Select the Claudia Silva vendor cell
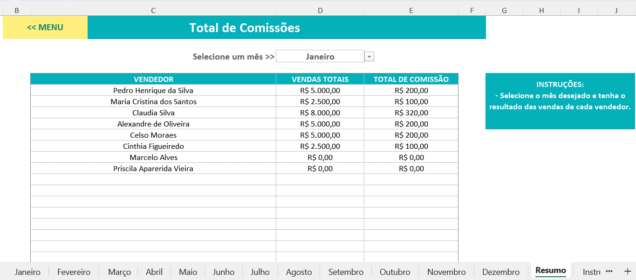 click(x=153, y=113)
